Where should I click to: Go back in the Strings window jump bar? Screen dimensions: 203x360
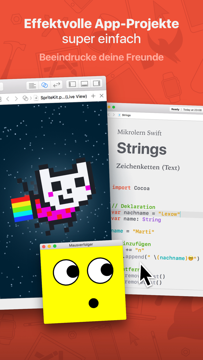[109, 115]
